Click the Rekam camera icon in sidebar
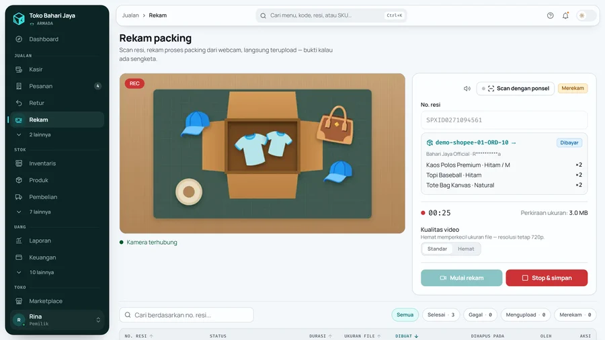Screen dimensions: 605x340 click(19, 120)
